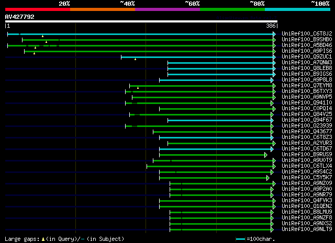
Task: Click the Large gaps legend text
Action: coord(22,239)
